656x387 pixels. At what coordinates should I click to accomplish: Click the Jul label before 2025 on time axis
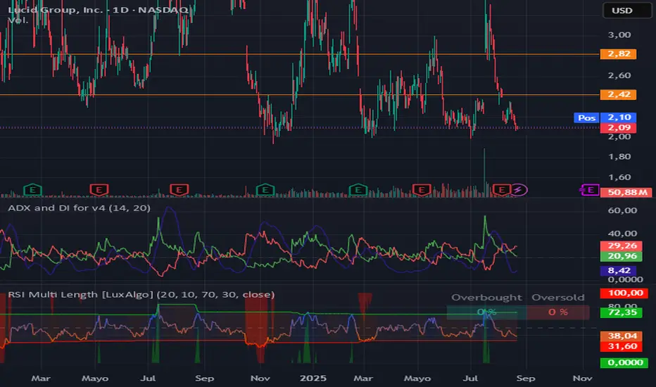[148, 379]
